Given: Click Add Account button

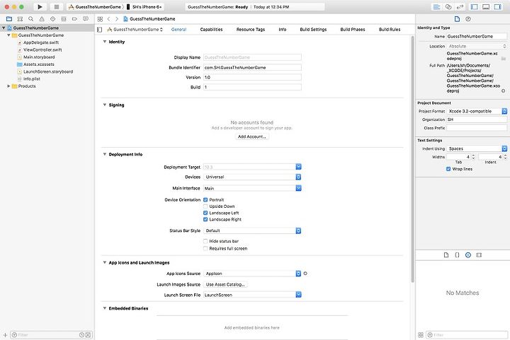Looking at the screenshot, I should click(251, 136).
